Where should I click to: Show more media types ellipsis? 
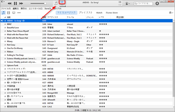[x=19, y=13]
